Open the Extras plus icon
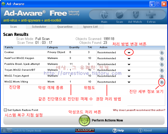Image resolution: width=168 pixels, height=134 pixels. (151, 14)
